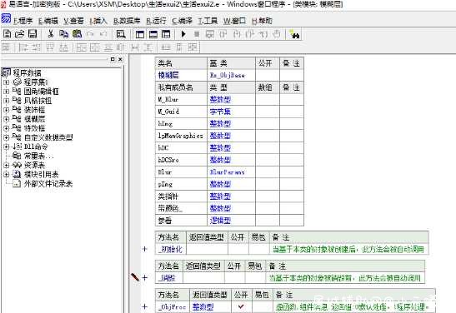Toggle 易包 cell for _销毁 method
Viewport: 456px width, 313px height.
click(256, 277)
